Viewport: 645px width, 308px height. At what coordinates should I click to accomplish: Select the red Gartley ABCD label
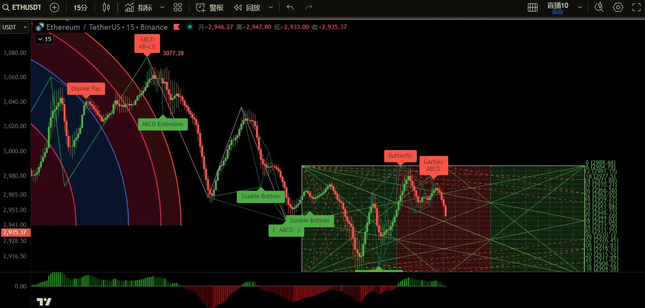coord(433,165)
